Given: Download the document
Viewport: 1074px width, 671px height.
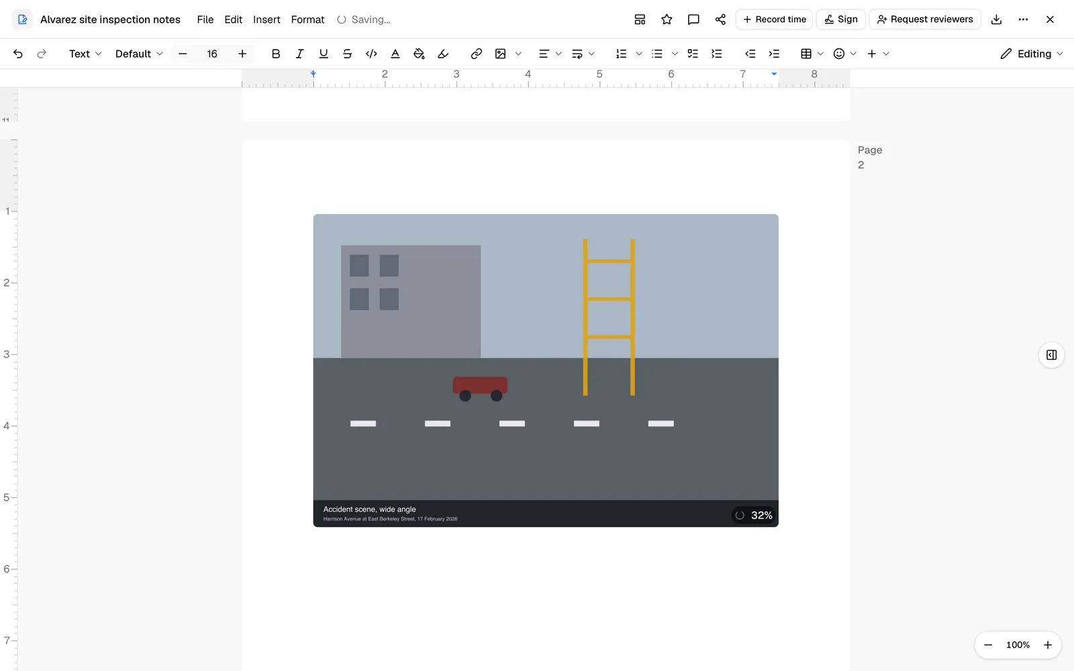Looking at the screenshot, I should click(x=996, y=19).
